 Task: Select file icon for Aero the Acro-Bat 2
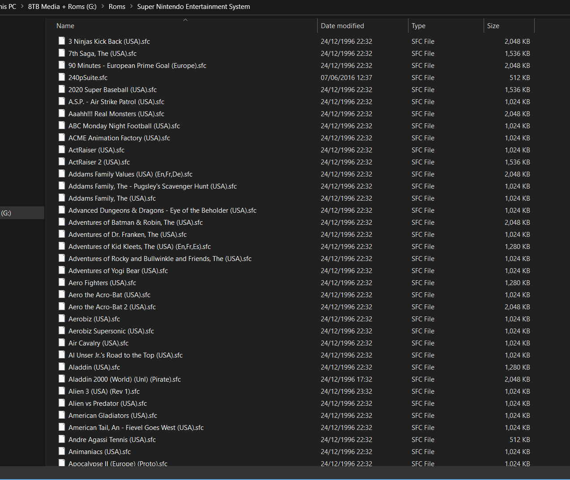pos(62,307)
